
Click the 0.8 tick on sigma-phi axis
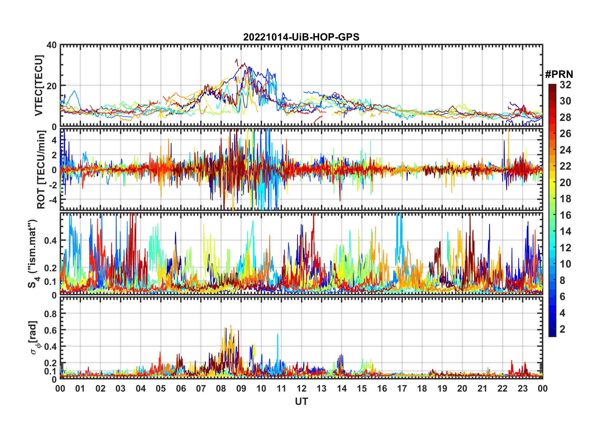coord(51,314)
